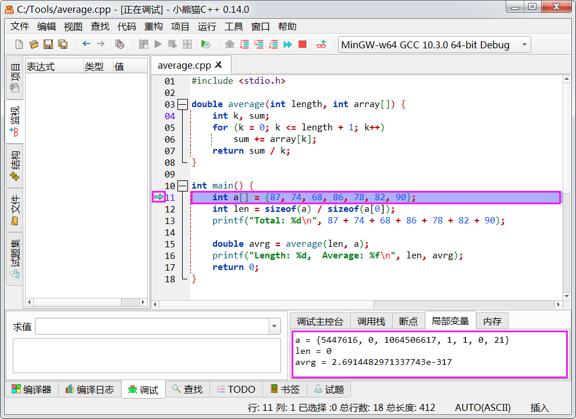
Task: Collapse the main function fold marker
Action: click(x=182, y=186)
